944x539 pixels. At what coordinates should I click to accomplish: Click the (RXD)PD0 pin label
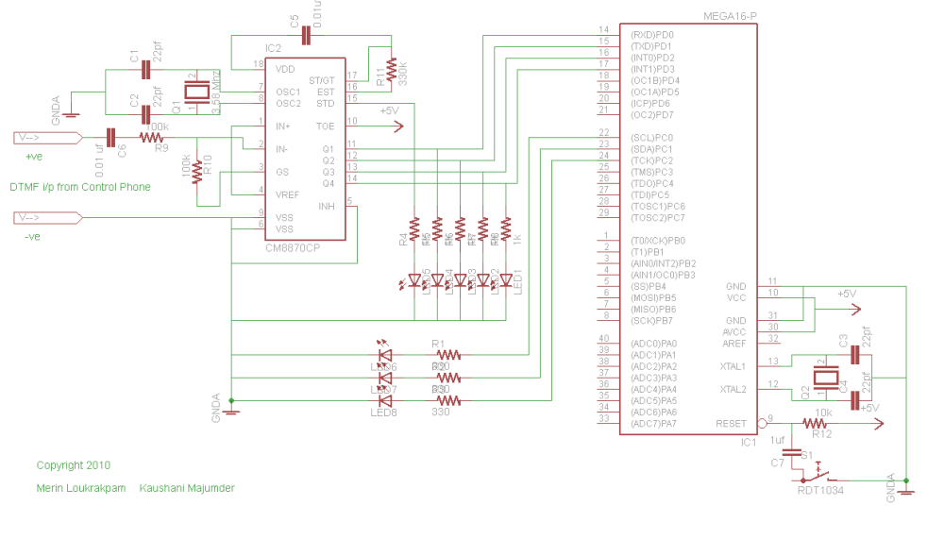click(652, 35)
